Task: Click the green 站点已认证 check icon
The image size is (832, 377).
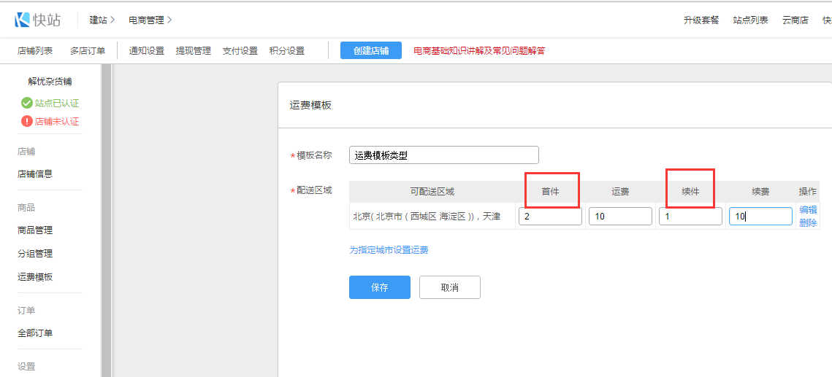Action: click(27, 103)
